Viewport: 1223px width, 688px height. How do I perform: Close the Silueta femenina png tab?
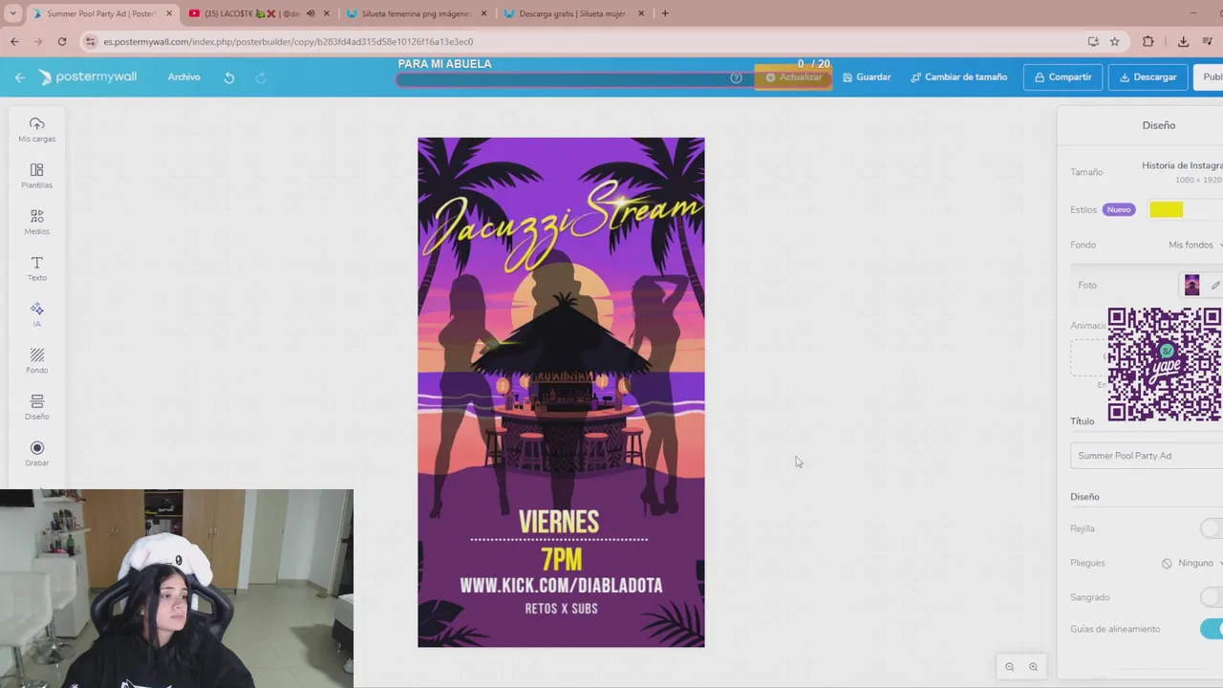point(483,13)
